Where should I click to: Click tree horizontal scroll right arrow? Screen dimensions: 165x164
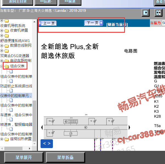[x=30, y=149]
